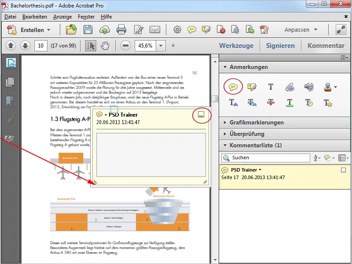This screenshot has height=264, width=352.
Task: Select text correction markup star tool
Action: point(328,103)
